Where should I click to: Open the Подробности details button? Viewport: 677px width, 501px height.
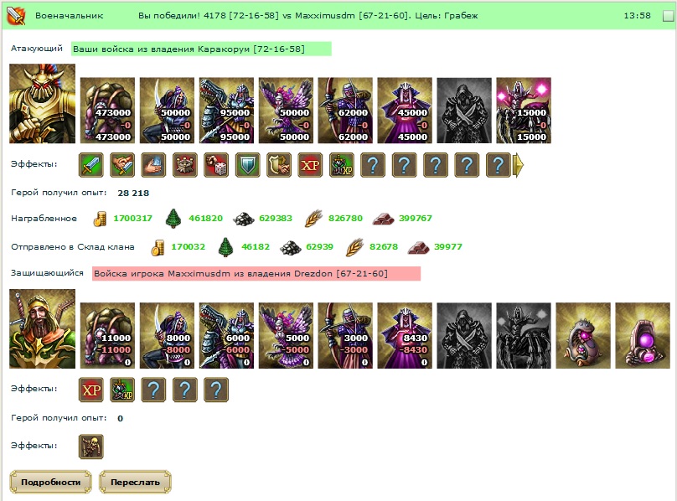(x=50, y=482)
